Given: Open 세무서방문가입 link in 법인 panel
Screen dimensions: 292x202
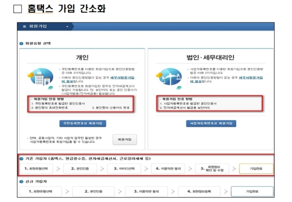Looking at the screenshot, I should [251, 77].
